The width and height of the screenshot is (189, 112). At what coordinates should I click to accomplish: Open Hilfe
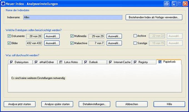point(169,104)
